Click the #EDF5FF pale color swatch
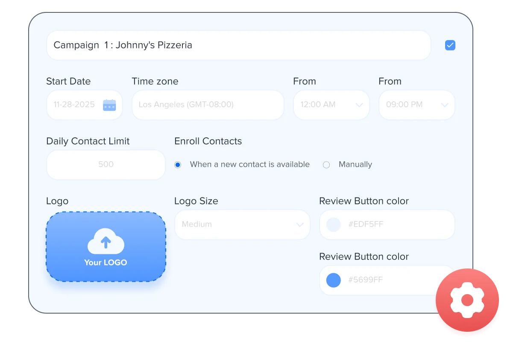The image size is (522, 342). click(333, 224)
